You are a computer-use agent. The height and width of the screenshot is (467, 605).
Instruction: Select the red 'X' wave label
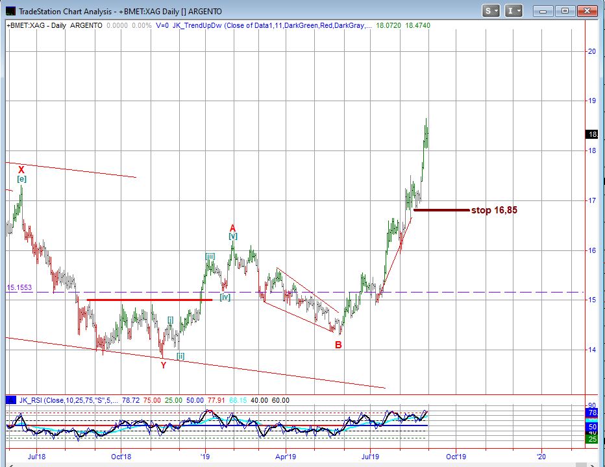pos(21,170)
